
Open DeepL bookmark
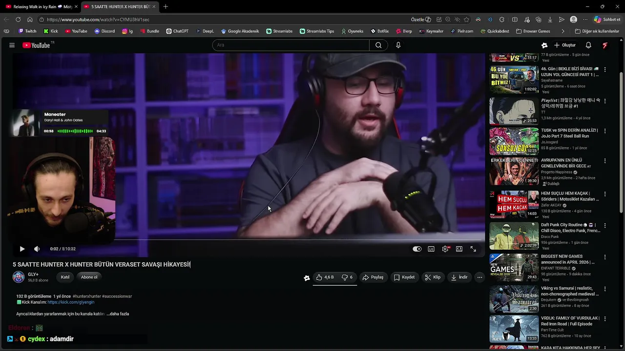point(205,31)
